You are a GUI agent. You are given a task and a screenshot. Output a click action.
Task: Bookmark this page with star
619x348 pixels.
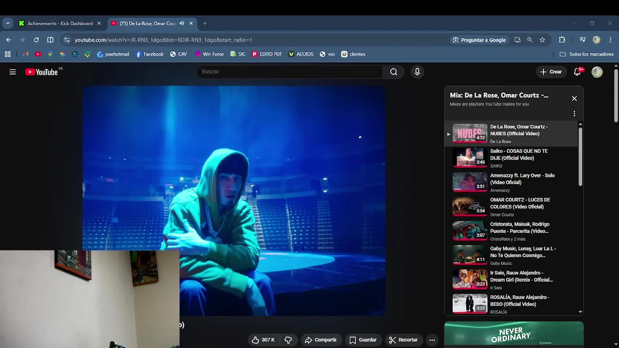[x=543, y=40]
